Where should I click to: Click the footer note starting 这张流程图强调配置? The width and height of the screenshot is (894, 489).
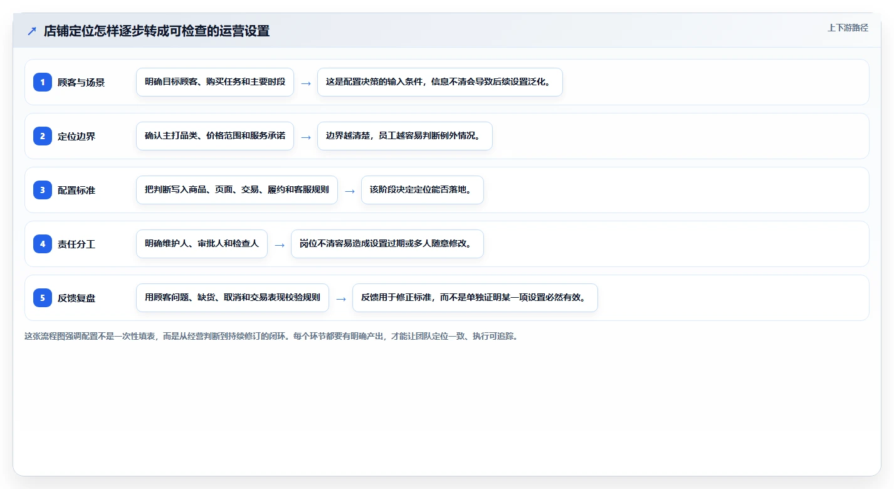[271, 336]
